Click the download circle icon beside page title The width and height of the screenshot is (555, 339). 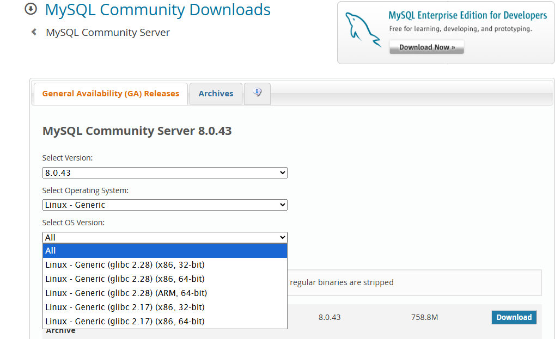pos(31,9)
